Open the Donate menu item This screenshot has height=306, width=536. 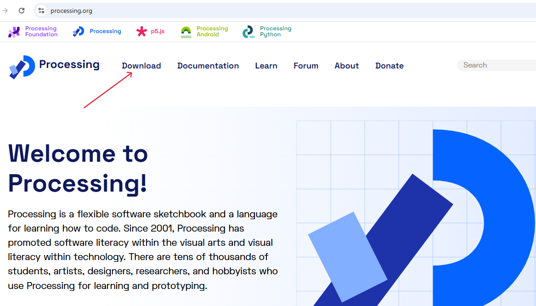tap(389, 66)
